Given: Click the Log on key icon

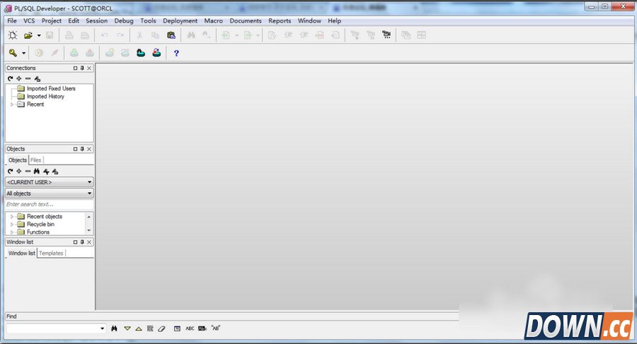Looking at the screenshot, I should click(x=13, y=53).
